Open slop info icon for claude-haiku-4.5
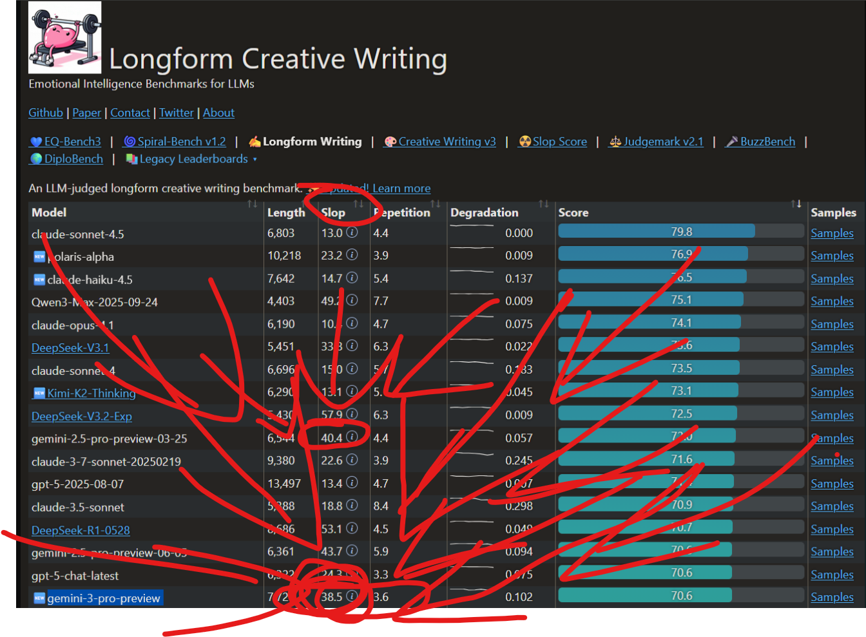This screenshot has height=637, width=866. [x=352, y=278]
